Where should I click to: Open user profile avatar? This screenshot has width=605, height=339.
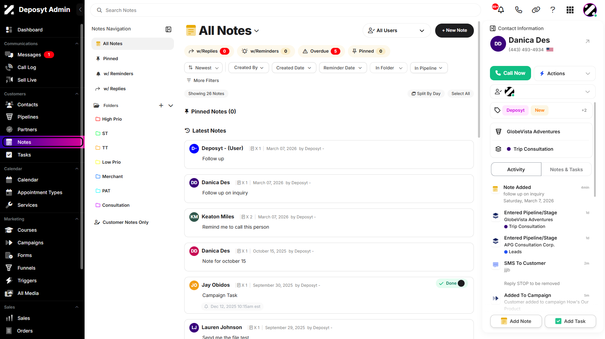point(590,10)
